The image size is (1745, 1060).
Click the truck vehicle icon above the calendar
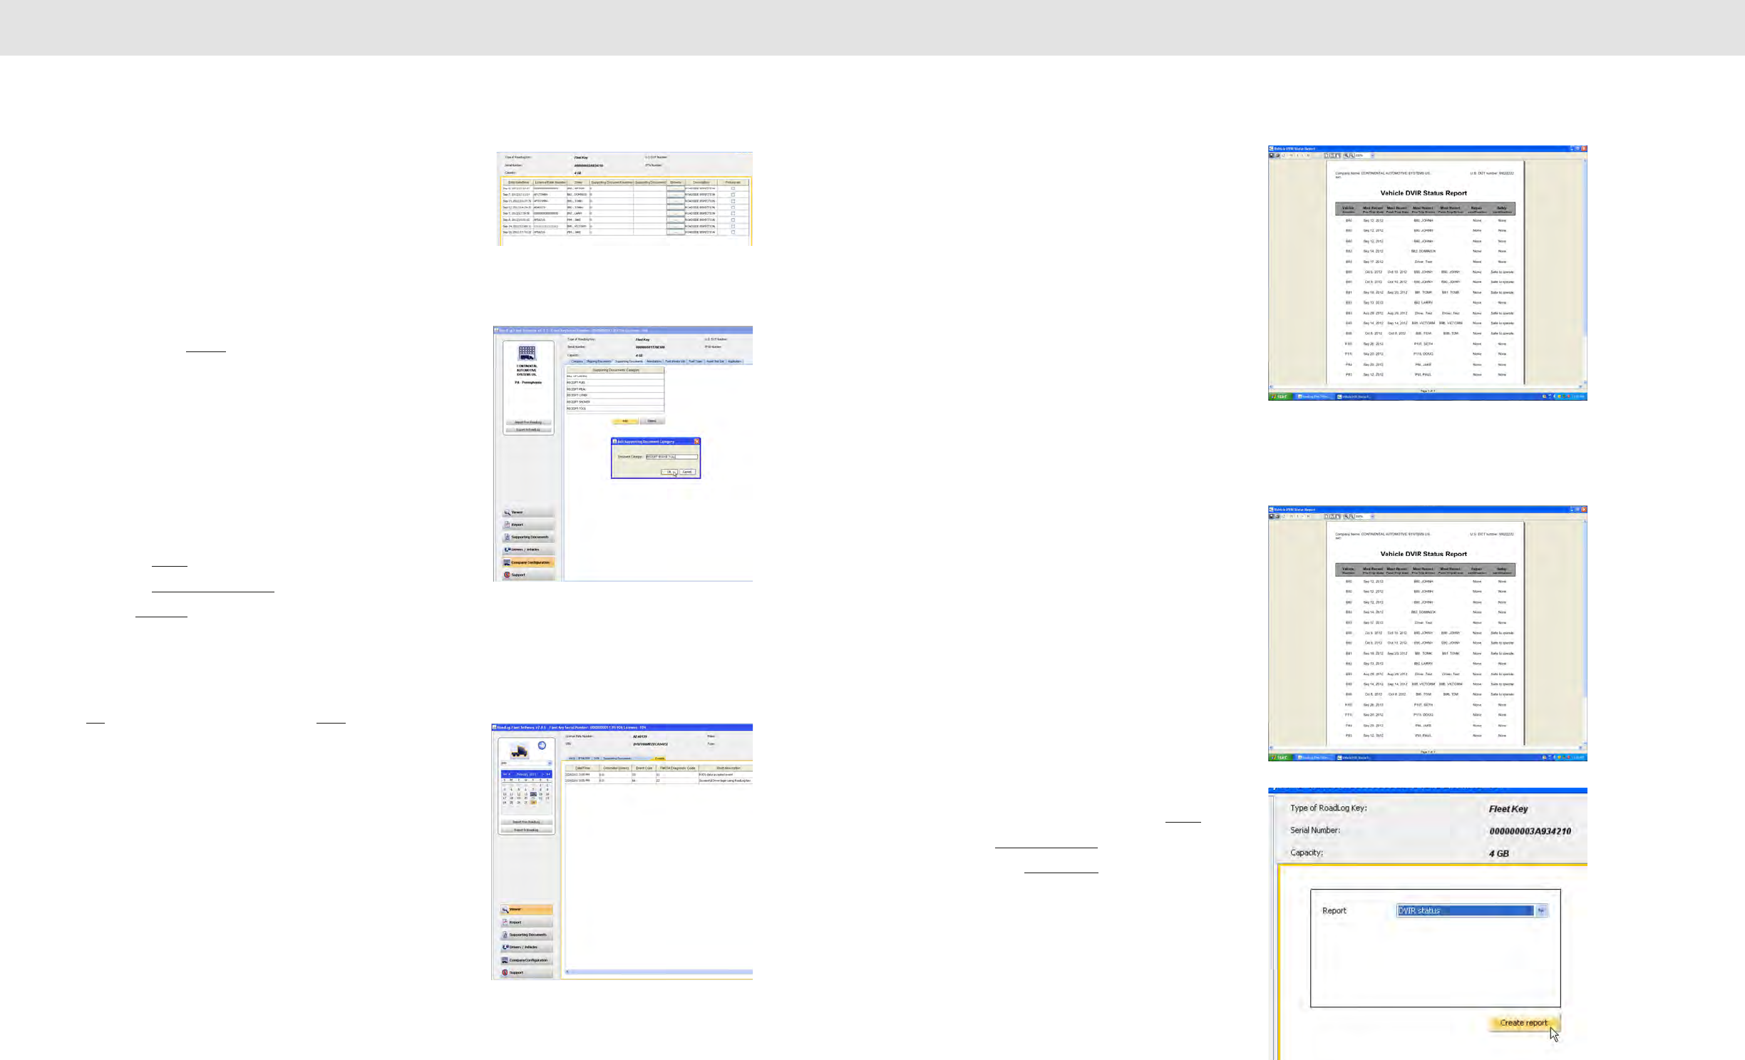[519, 751]
